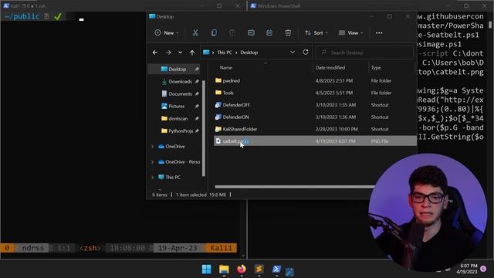Click the horizontal scrollbar in file list
The image size is (494, 278).
click(x=294, y=187)
